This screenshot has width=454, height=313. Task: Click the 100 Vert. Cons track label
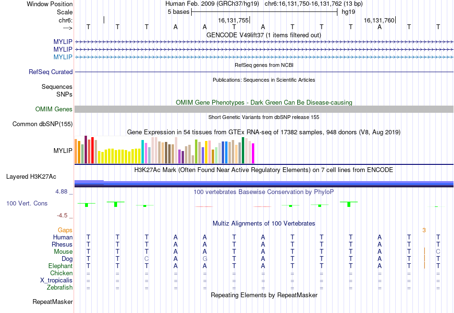coord(27,203)
